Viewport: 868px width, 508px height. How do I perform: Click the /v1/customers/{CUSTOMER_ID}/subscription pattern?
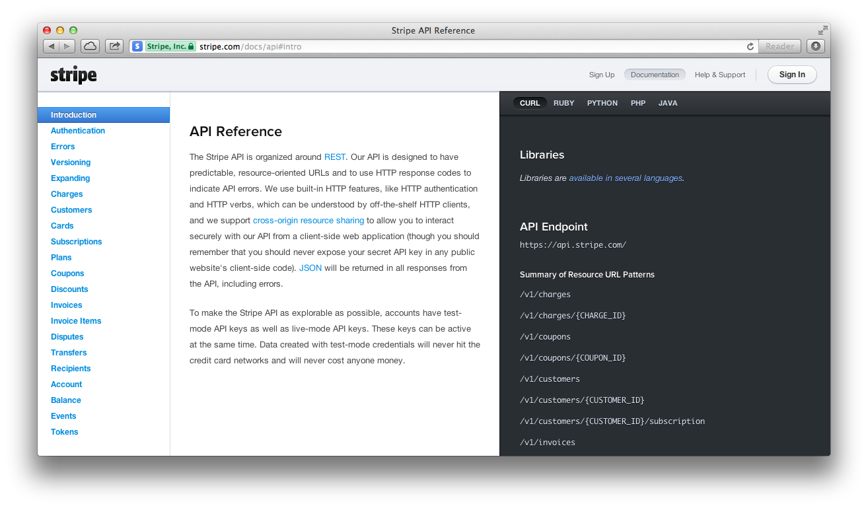tap(612, 421)
